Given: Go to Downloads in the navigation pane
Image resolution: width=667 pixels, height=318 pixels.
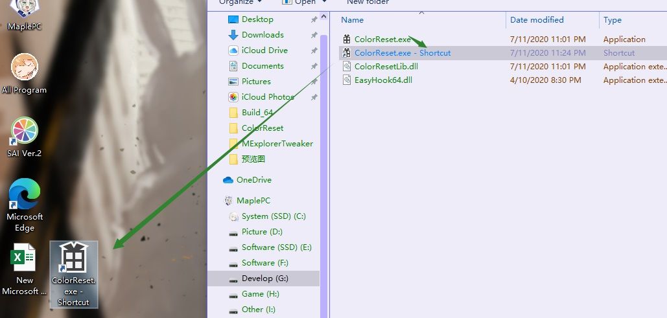Looking at the screenshot, I should pyautogui.click(x=263, y=35).
